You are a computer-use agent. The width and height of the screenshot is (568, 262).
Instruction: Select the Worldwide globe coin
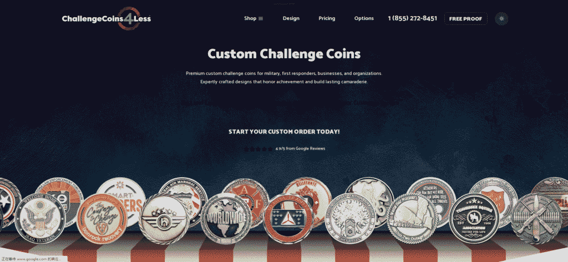click(226, 218)
